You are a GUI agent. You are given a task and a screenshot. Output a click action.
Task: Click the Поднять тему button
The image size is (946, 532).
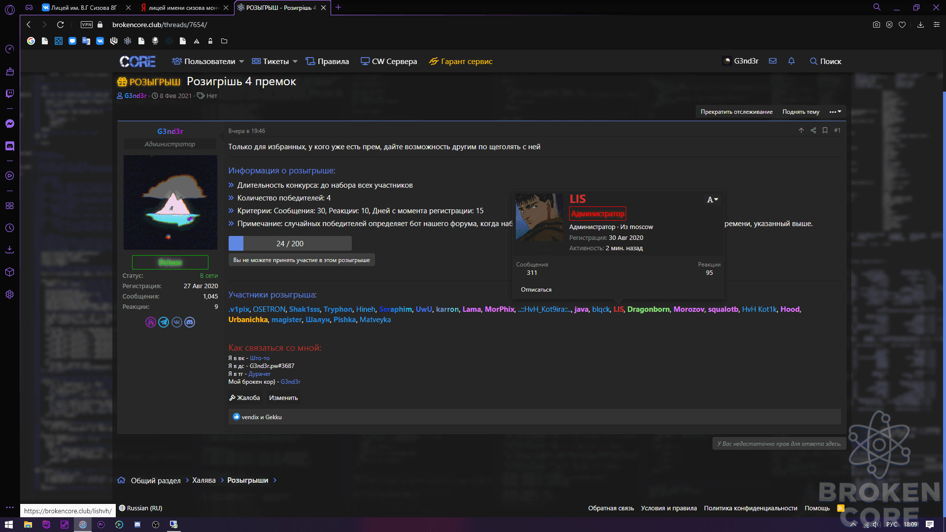(801, 112)
